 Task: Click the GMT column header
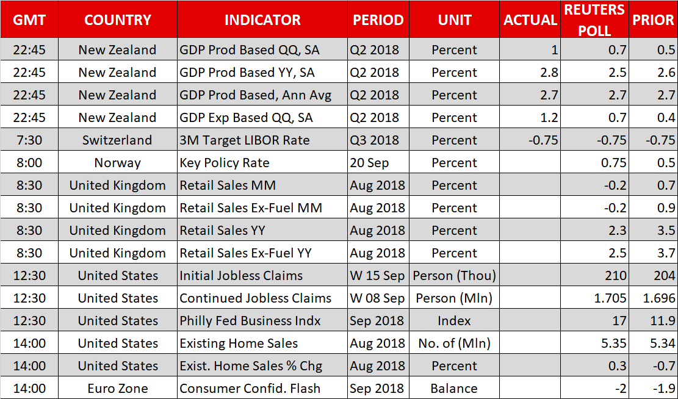pyautogui.click(x=29, y=20)
